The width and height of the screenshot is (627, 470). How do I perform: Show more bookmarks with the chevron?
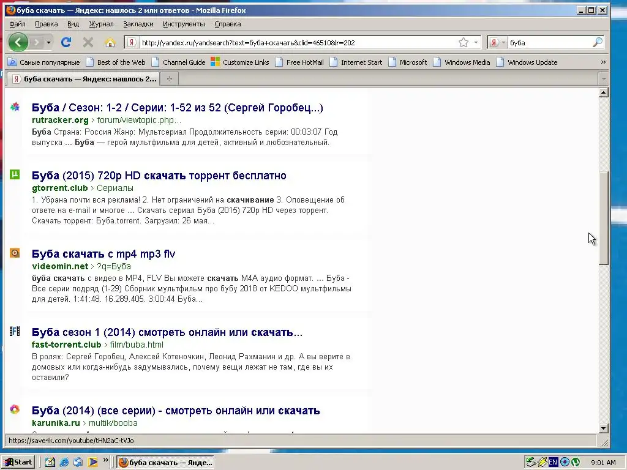coord(603,62)
